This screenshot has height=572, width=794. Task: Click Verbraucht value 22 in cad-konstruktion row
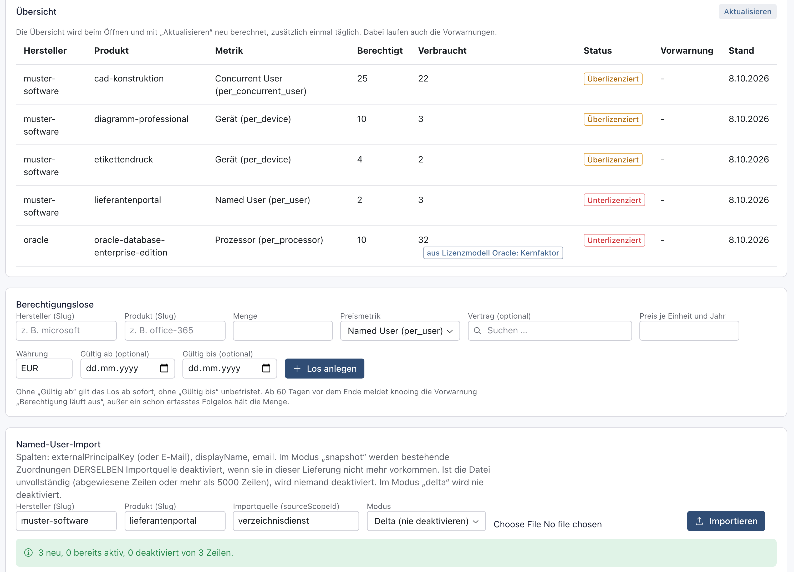click(423, 78)
